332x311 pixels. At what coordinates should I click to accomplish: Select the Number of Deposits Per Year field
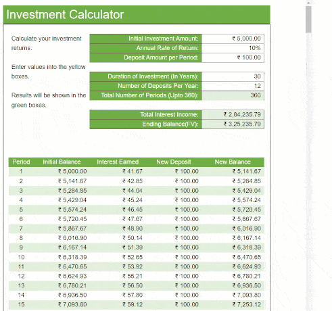(233, 86)
